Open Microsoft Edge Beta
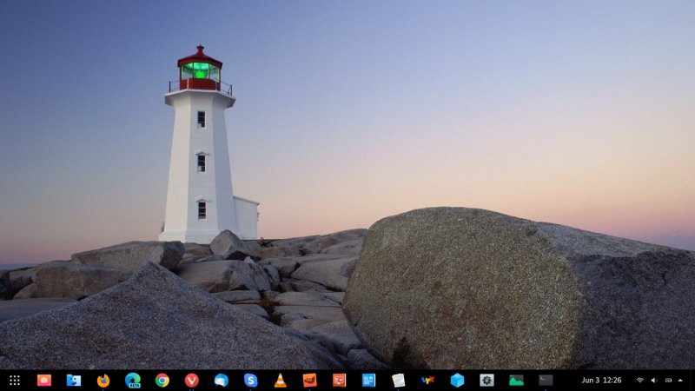Screen dimensions: 695x391 (x=133, y=381)
